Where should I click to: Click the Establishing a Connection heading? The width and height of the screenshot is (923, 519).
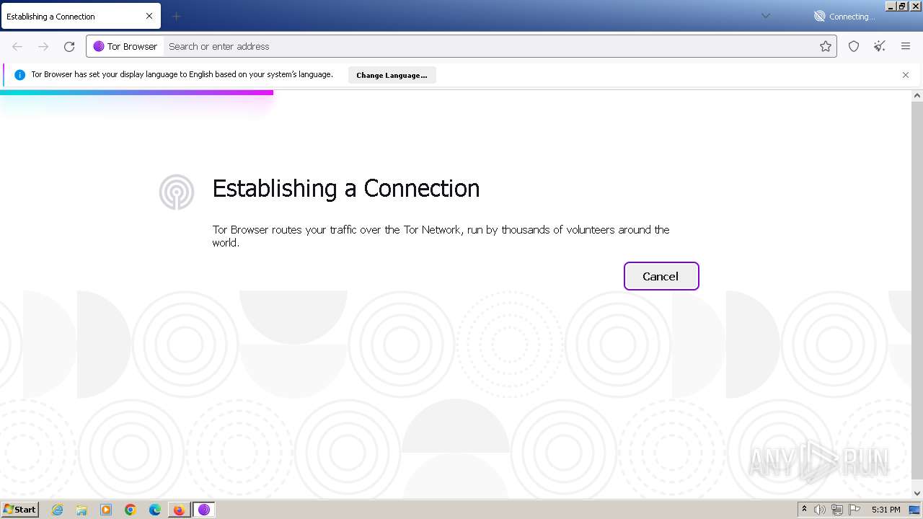point(346,188)
